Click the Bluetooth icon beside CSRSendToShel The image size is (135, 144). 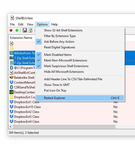tap(12, 87)
